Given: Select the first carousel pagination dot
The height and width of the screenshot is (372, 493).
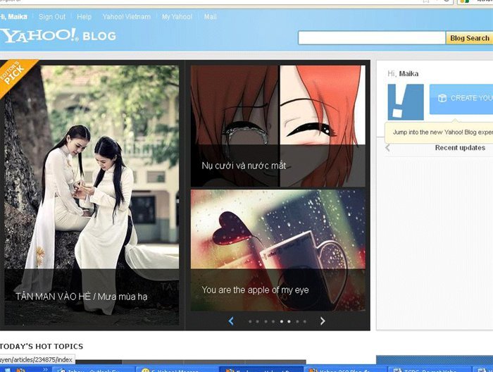Looking at the screenshot, I should click(250, 321).
